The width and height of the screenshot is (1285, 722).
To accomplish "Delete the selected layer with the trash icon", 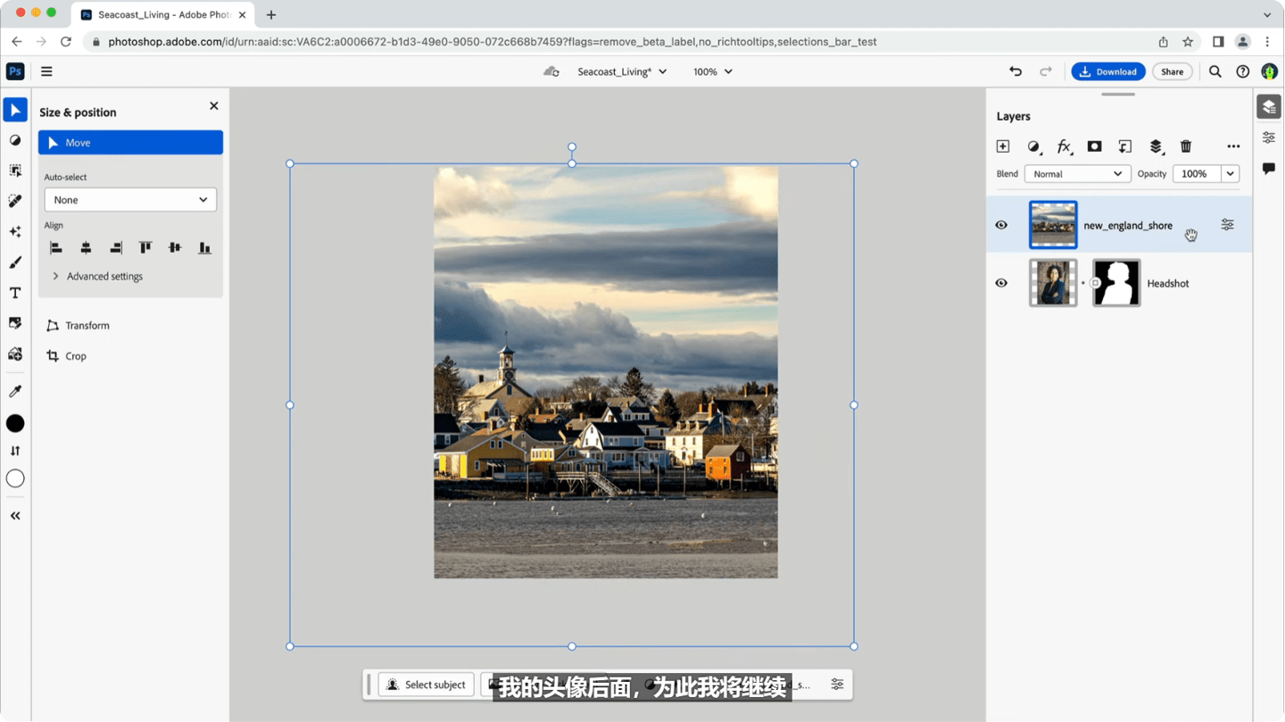I will 1185,145.
